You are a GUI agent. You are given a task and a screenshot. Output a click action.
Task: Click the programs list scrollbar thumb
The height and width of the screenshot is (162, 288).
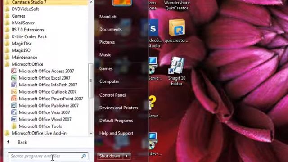tap(91, 81)
